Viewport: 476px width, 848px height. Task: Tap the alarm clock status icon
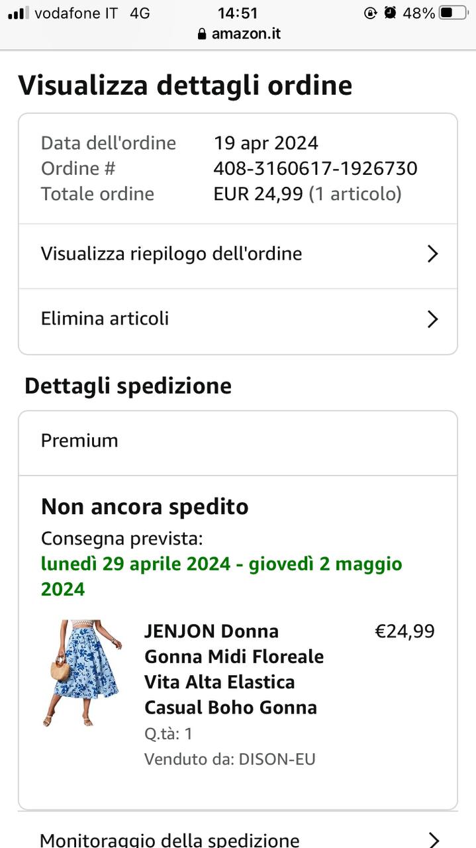pyautogui.click(x=391, y=13)
